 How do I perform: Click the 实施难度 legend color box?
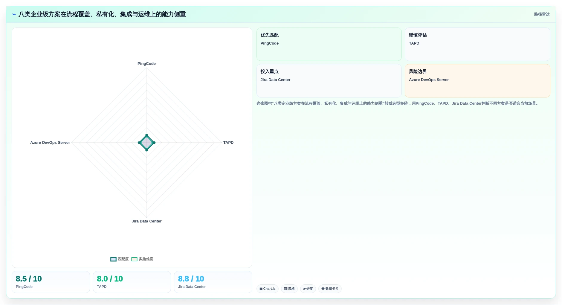[134, 259]
